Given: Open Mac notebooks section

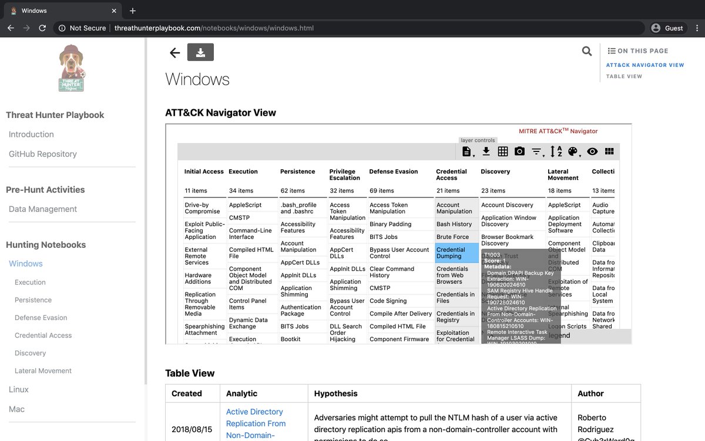Looking at the screenshot, I should [16, 409].
